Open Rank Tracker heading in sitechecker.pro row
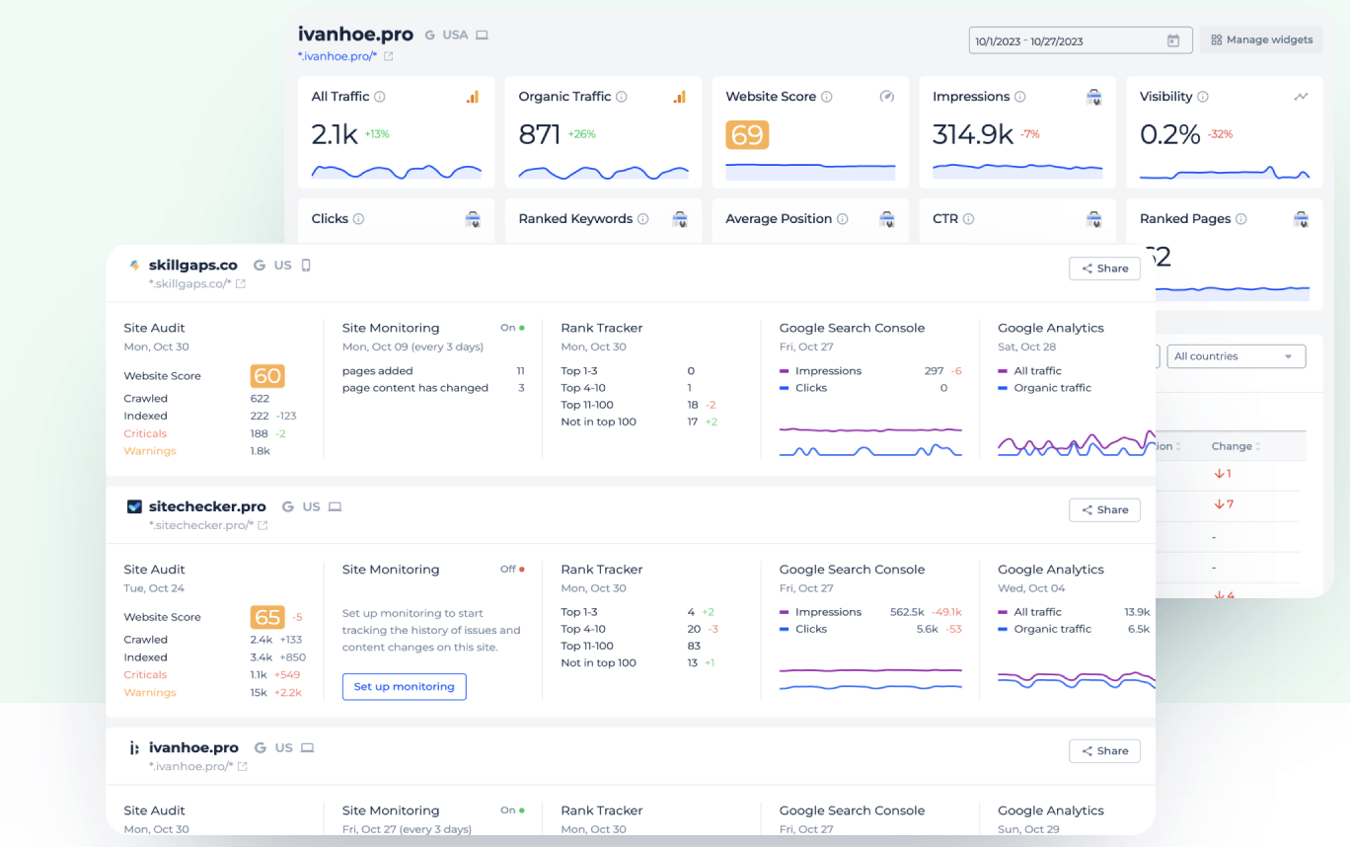The image size is (1350, 847). (601, 569)
